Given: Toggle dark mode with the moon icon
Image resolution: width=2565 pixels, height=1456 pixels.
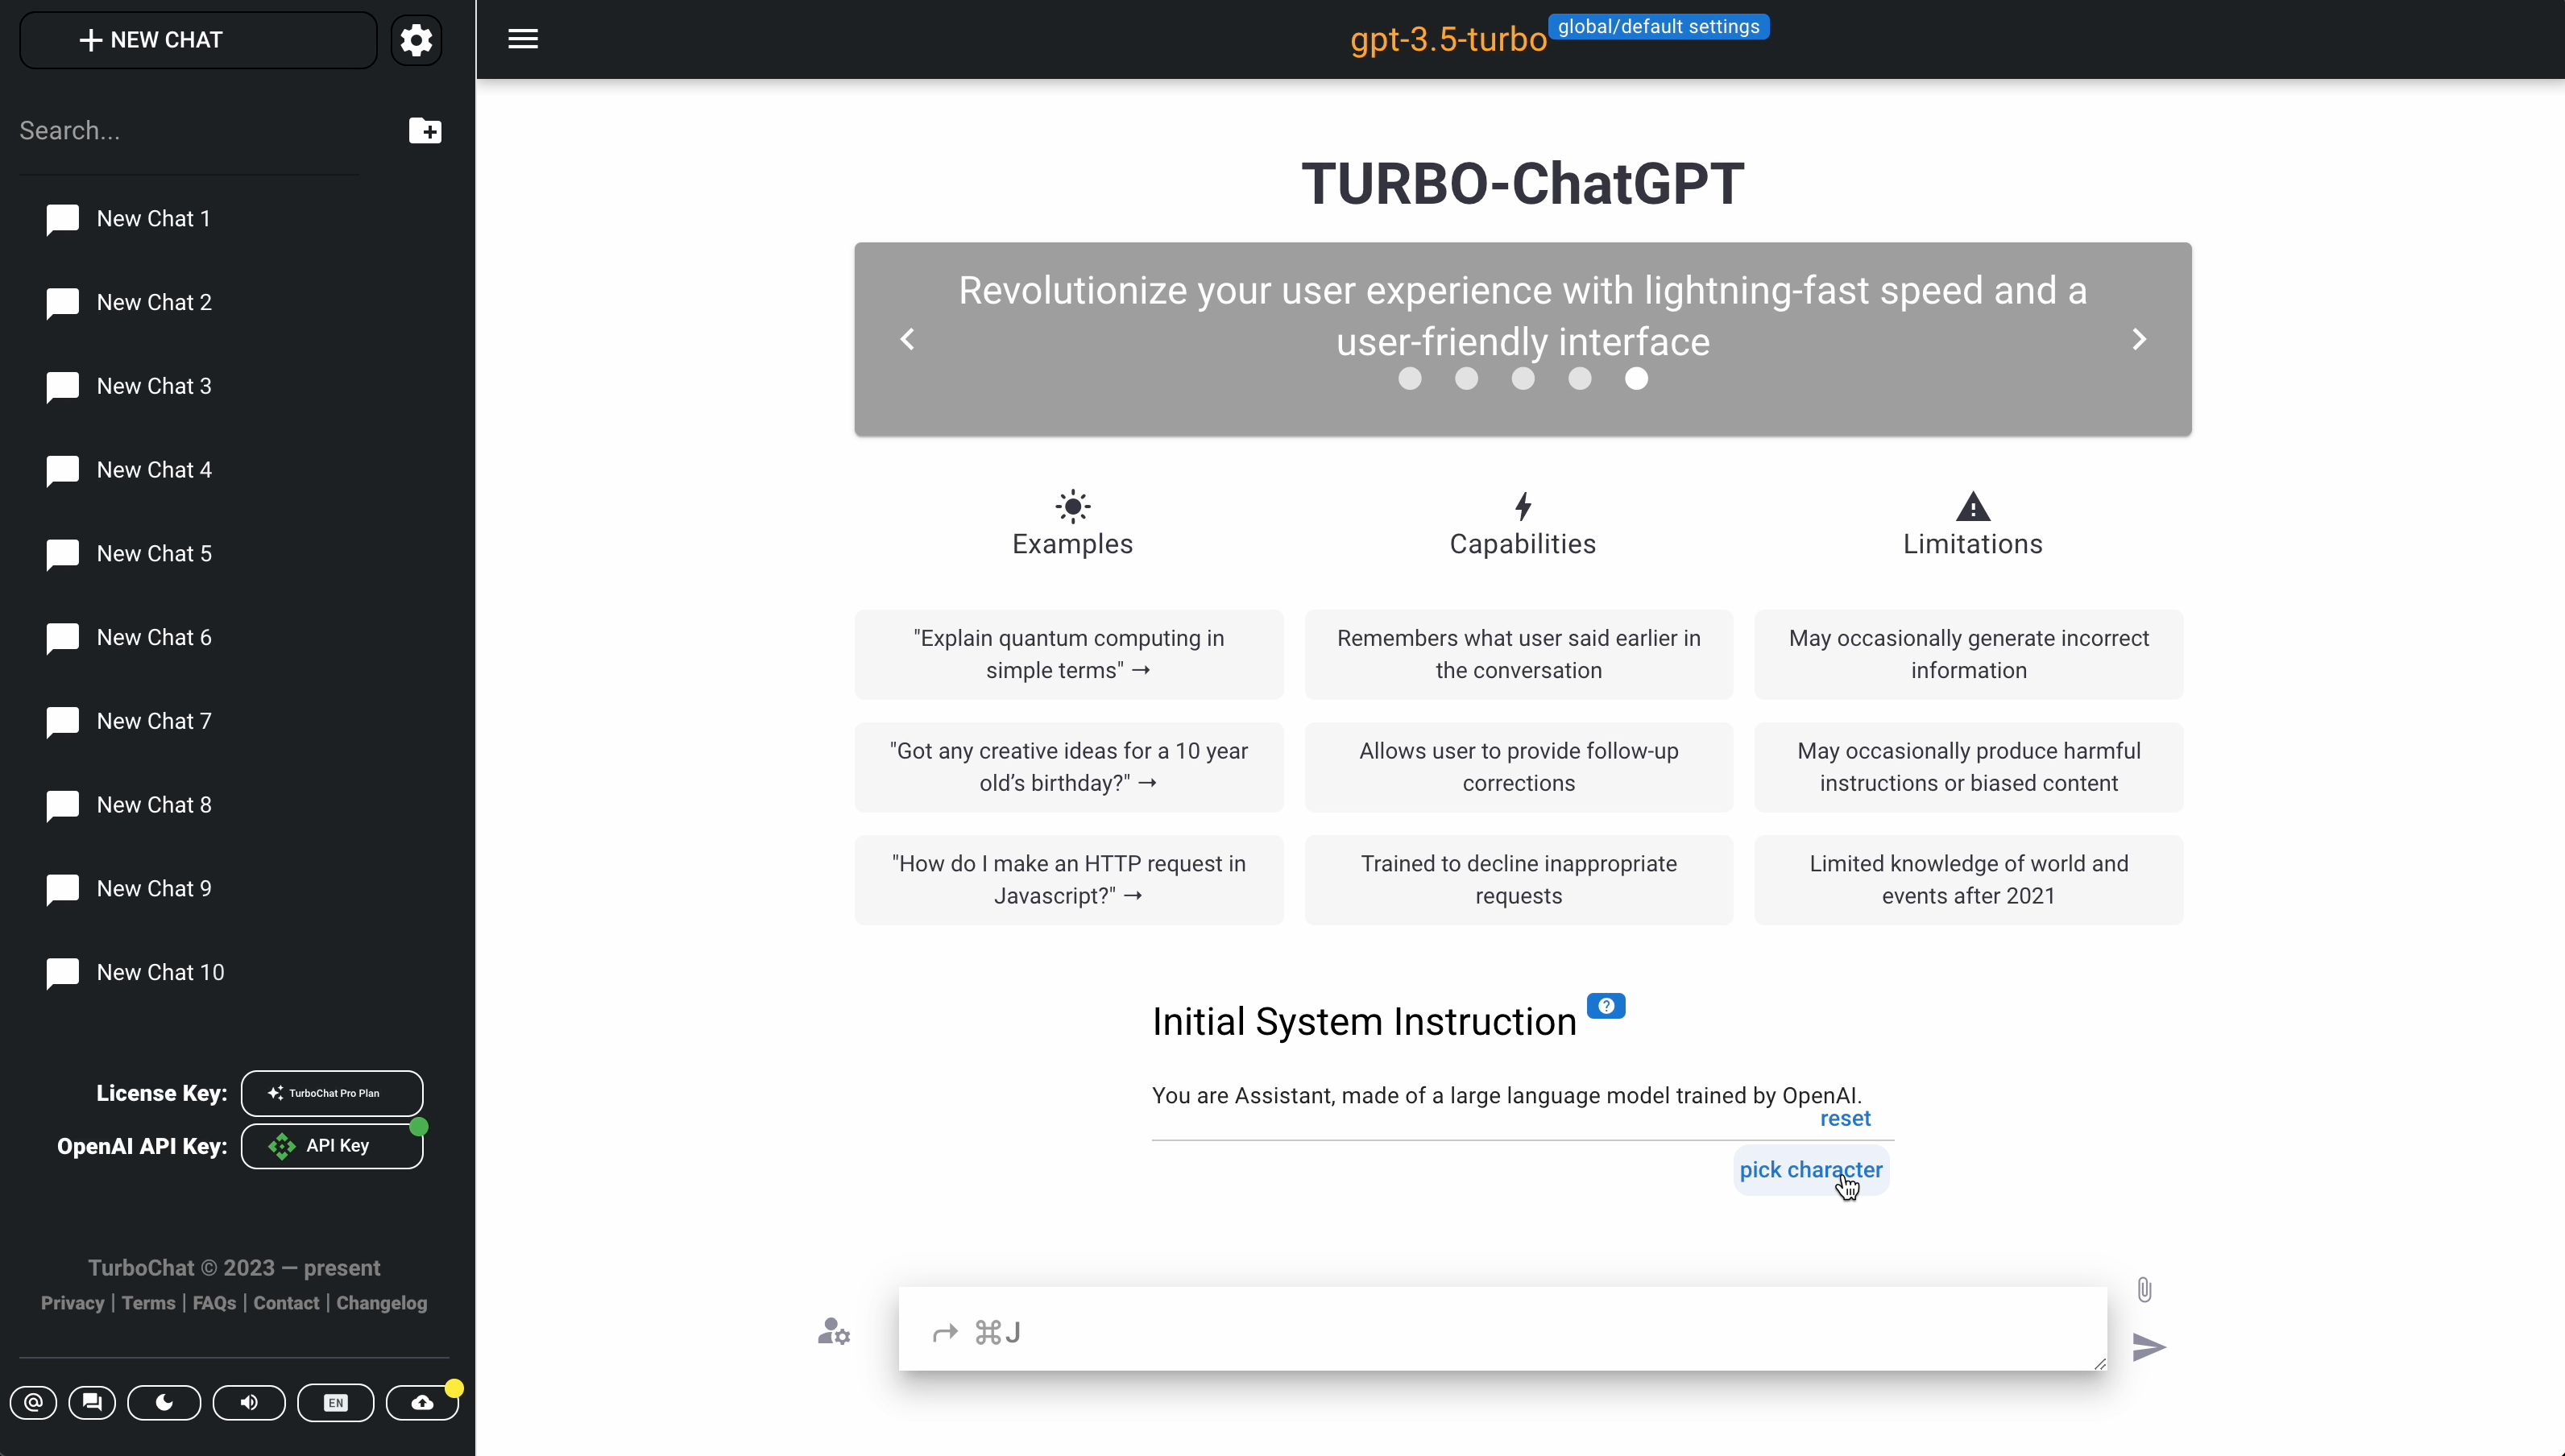Looking at the screenshot, I should [164, 1402].
